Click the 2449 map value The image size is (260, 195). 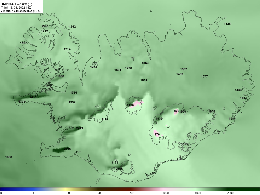coord(80,128)
